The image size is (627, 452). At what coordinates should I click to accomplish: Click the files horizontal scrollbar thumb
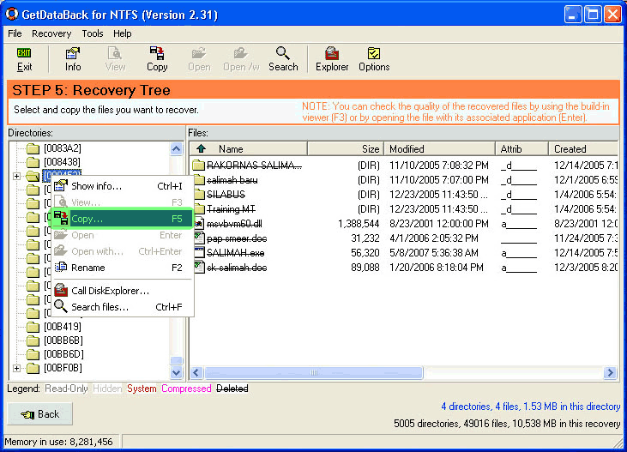[x=314, y=373]
